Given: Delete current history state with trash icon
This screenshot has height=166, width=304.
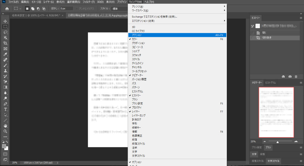Looking at the screenshot, I should pos(296,77).
